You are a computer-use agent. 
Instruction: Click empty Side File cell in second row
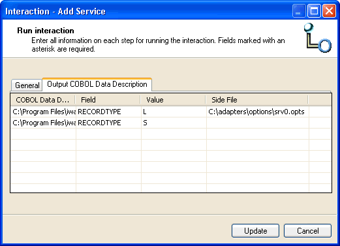(258, 123)
